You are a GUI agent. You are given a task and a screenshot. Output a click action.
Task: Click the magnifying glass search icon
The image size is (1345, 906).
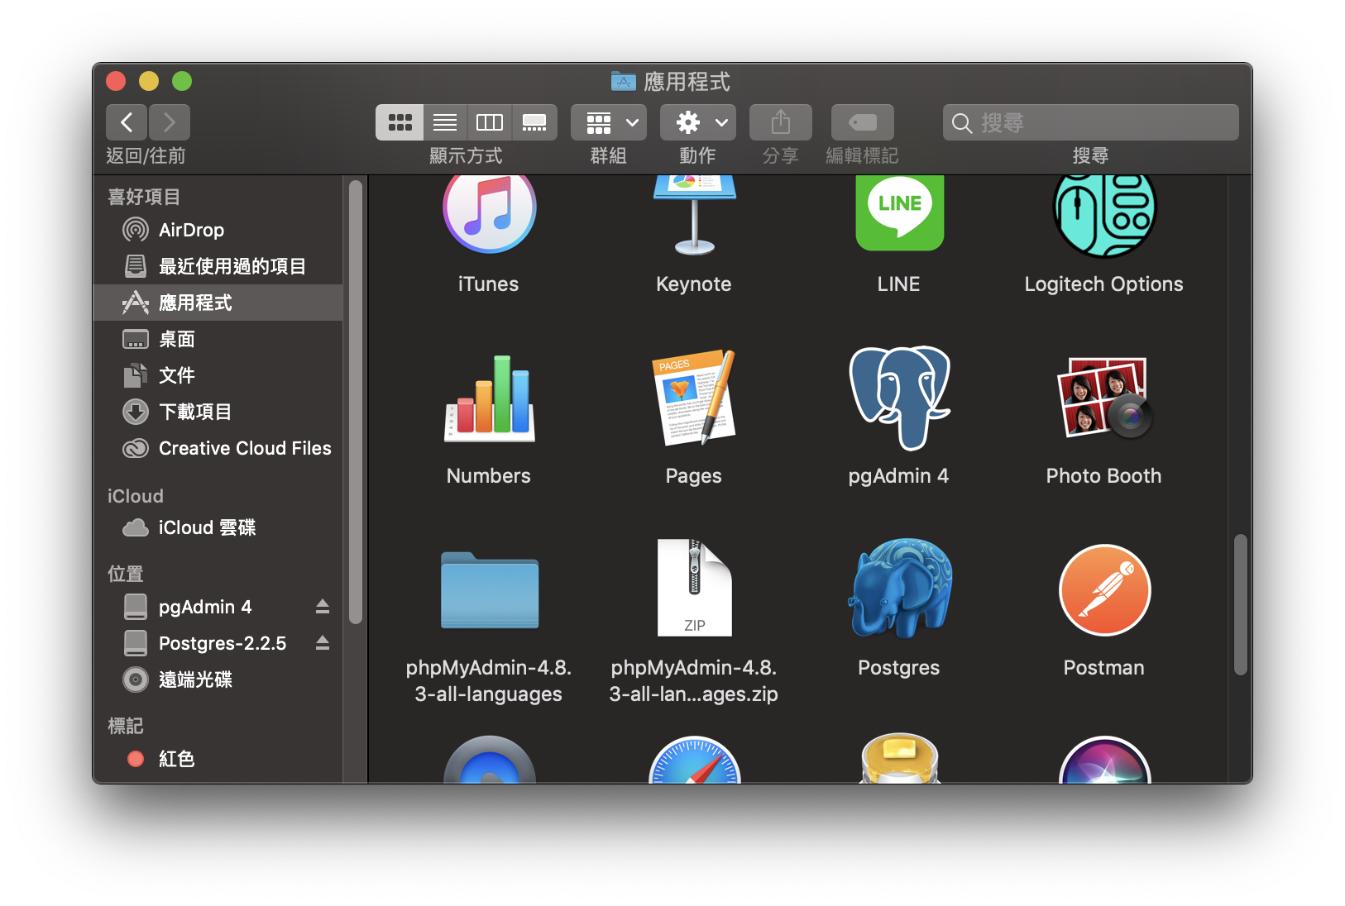click(961, 123)
